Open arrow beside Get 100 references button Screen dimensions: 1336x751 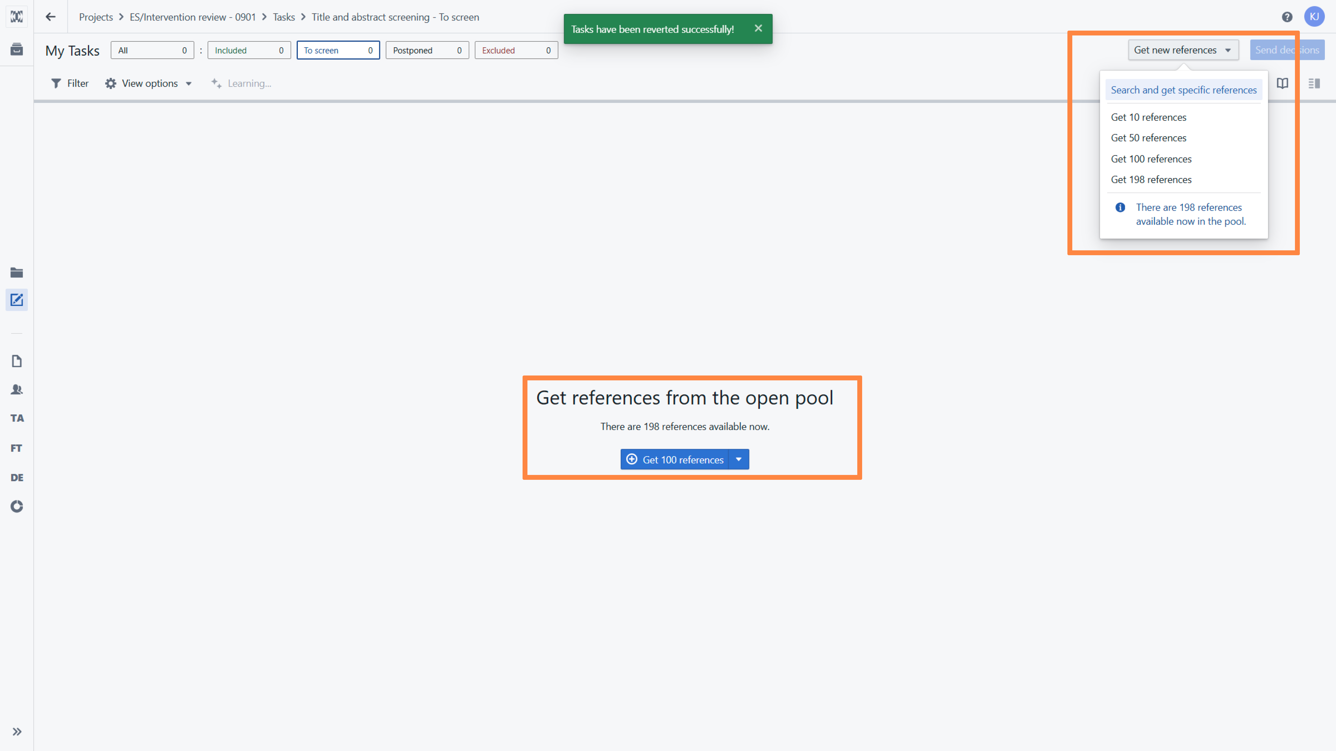coord(739,459)
